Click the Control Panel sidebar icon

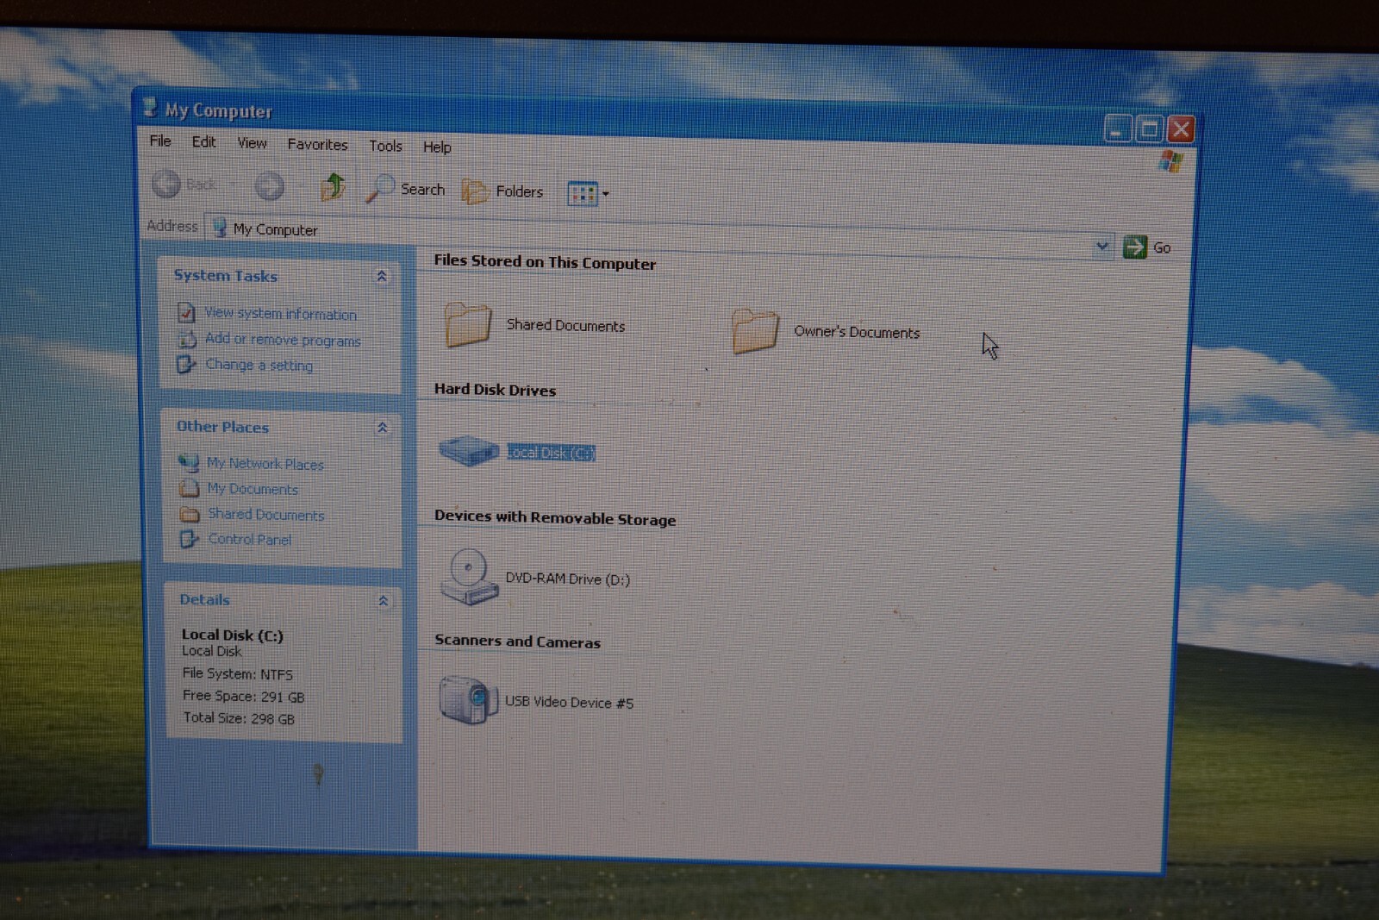(189, 539)
